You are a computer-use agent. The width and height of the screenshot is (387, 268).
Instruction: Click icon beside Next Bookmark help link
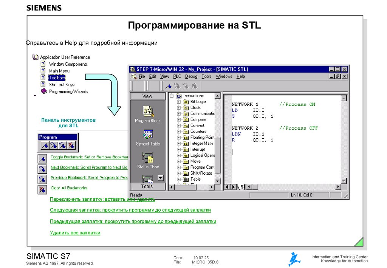[42, 169]
